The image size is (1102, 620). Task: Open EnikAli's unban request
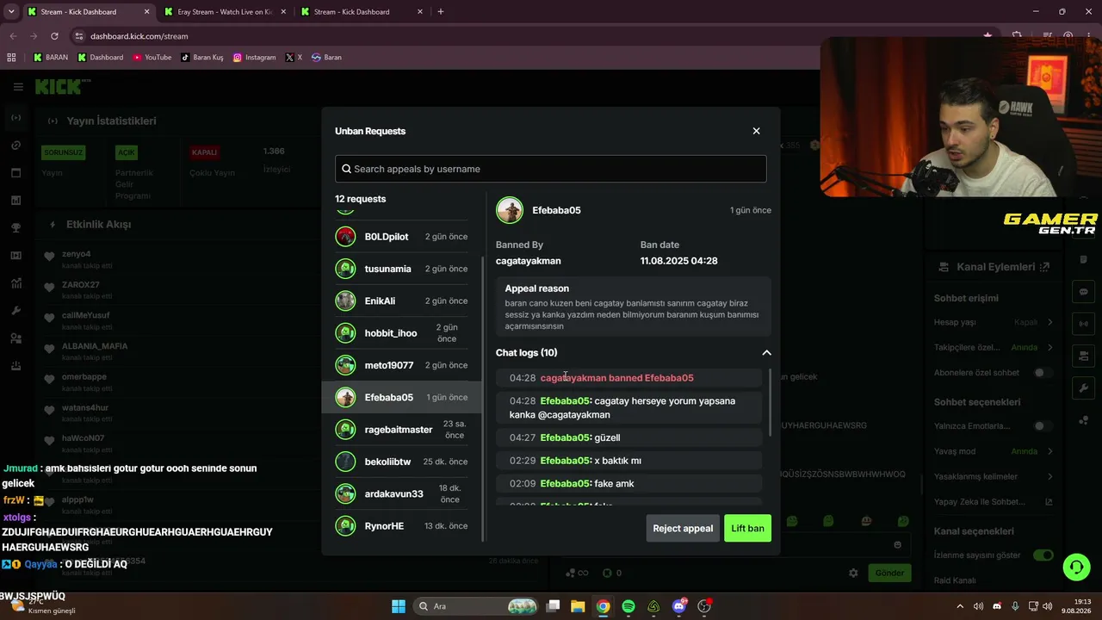(x=401, y=301)
